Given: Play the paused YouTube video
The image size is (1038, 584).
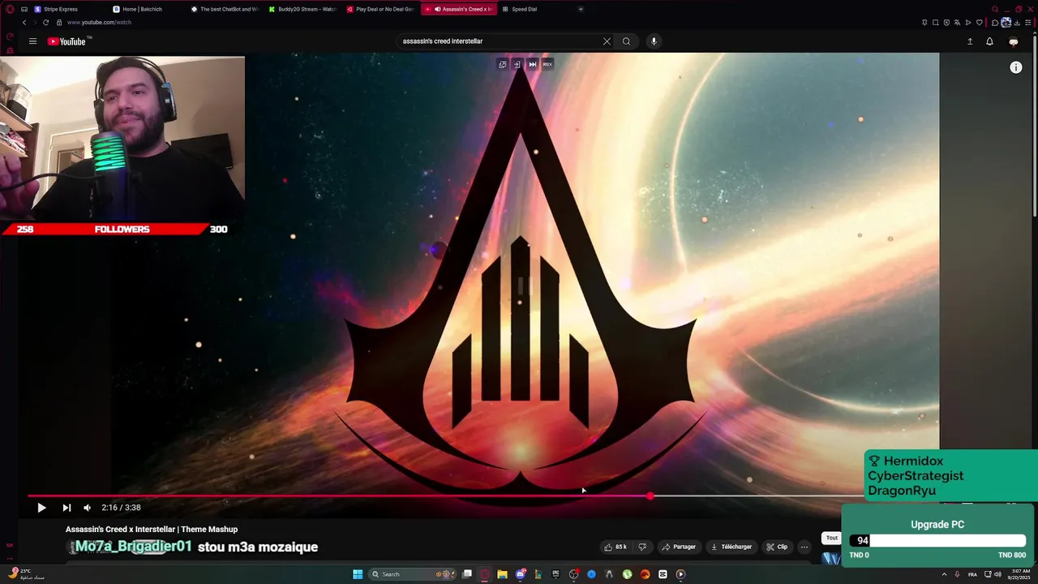Looking at the screenshot, I should click(x=41, y=508).
